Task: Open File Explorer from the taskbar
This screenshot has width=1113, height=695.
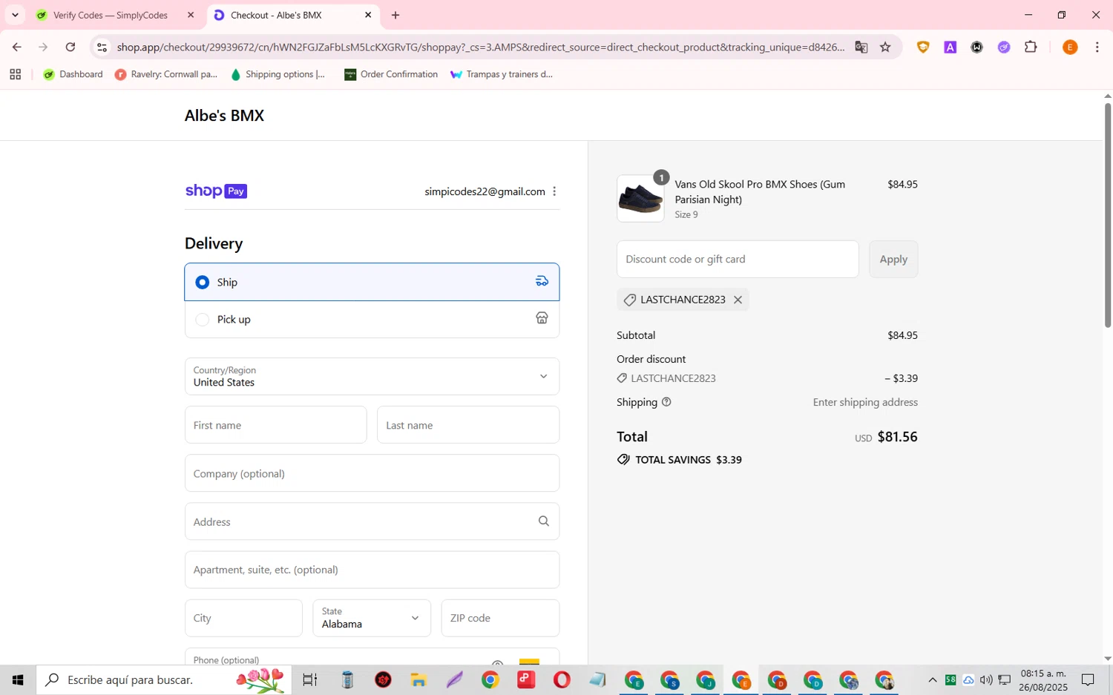Action: click(418, 680)
